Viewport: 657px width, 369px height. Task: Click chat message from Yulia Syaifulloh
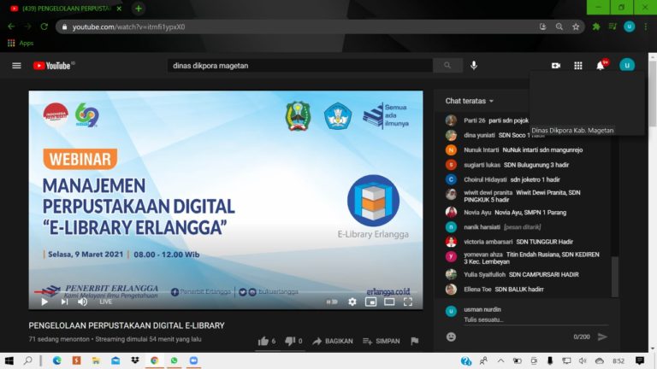[544, 274]
